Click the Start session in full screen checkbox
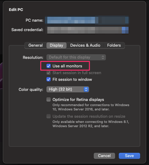149x165 pixels. tap(49, 73)
